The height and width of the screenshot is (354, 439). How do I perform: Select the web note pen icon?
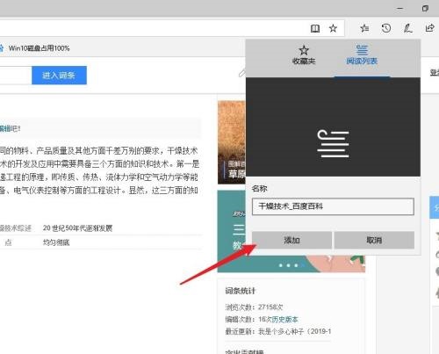(x=407, y=28)
